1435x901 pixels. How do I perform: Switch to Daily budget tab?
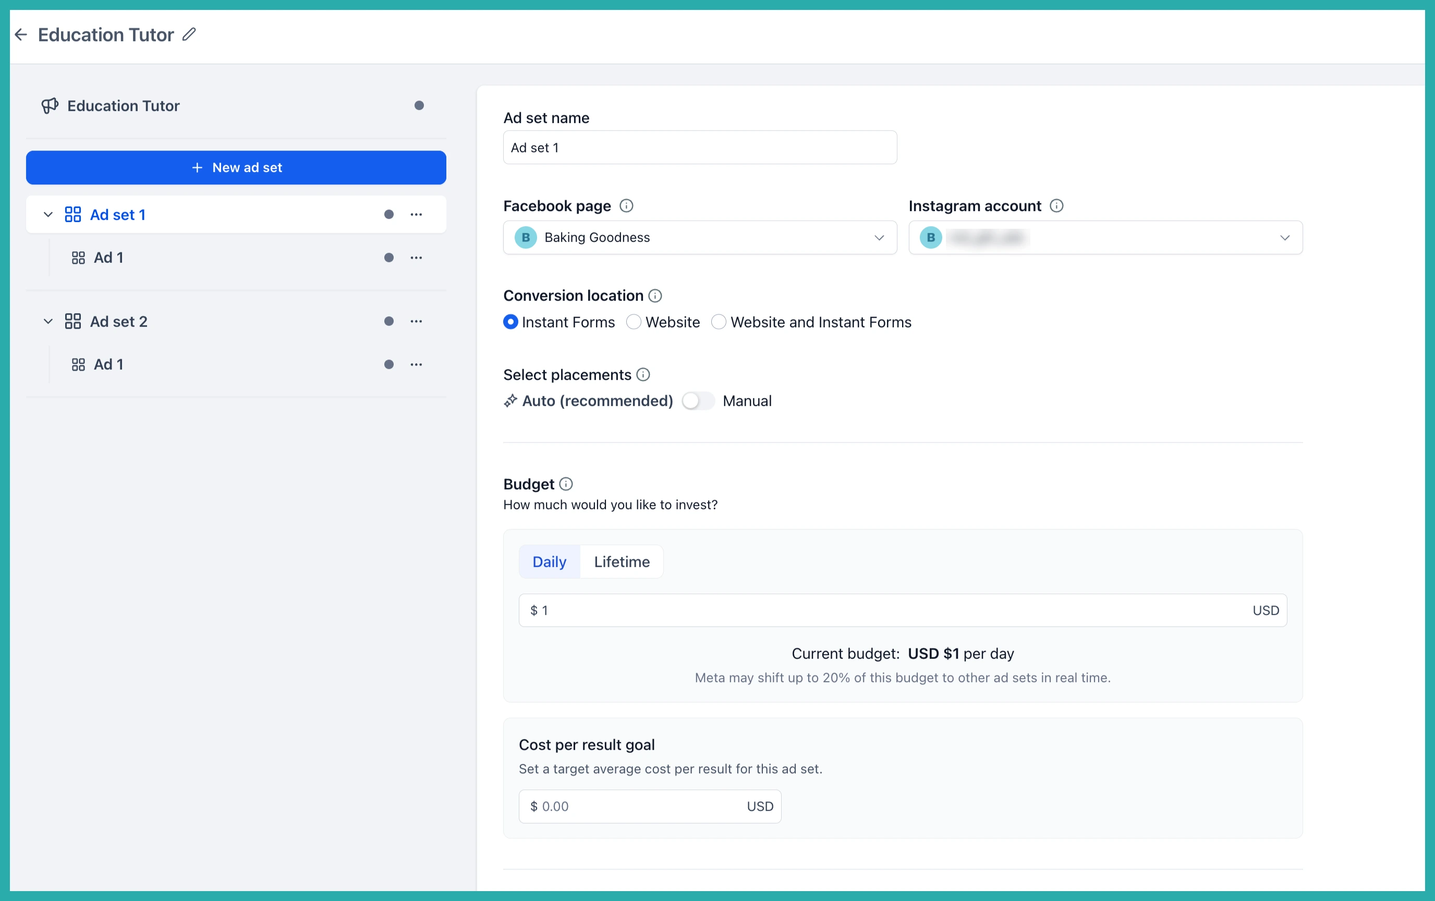[549, 562]
